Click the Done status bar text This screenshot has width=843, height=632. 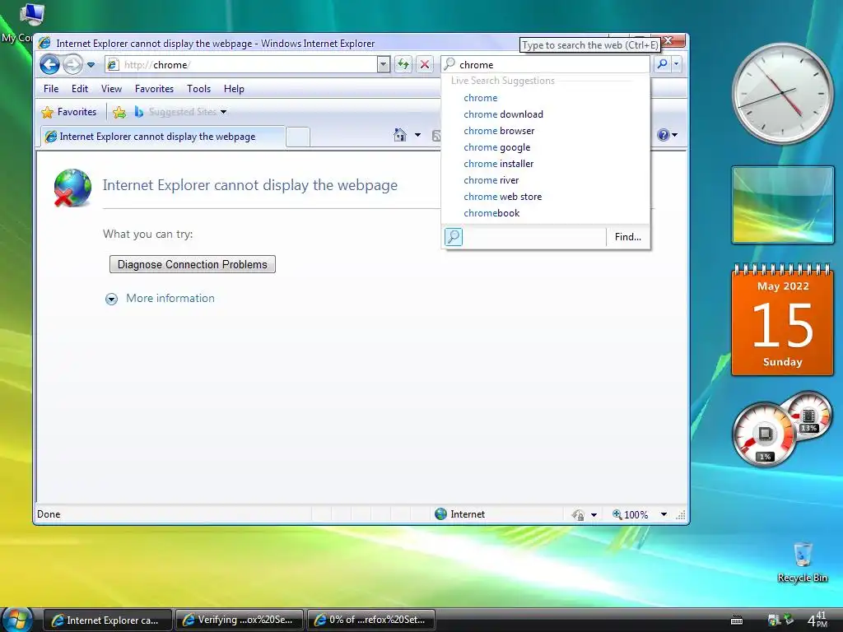coord(49,514)
